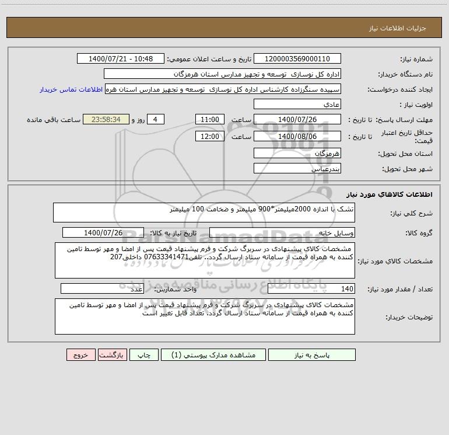Screen dimensions: 449x435
Task: Click the ایجاد کننده درخواست field
Action: (223, 89)
